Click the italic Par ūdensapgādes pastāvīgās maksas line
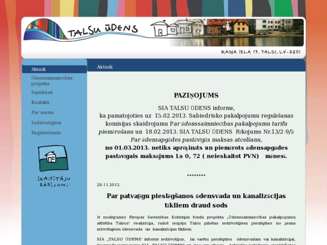327x245 pixels. [196, 139]
